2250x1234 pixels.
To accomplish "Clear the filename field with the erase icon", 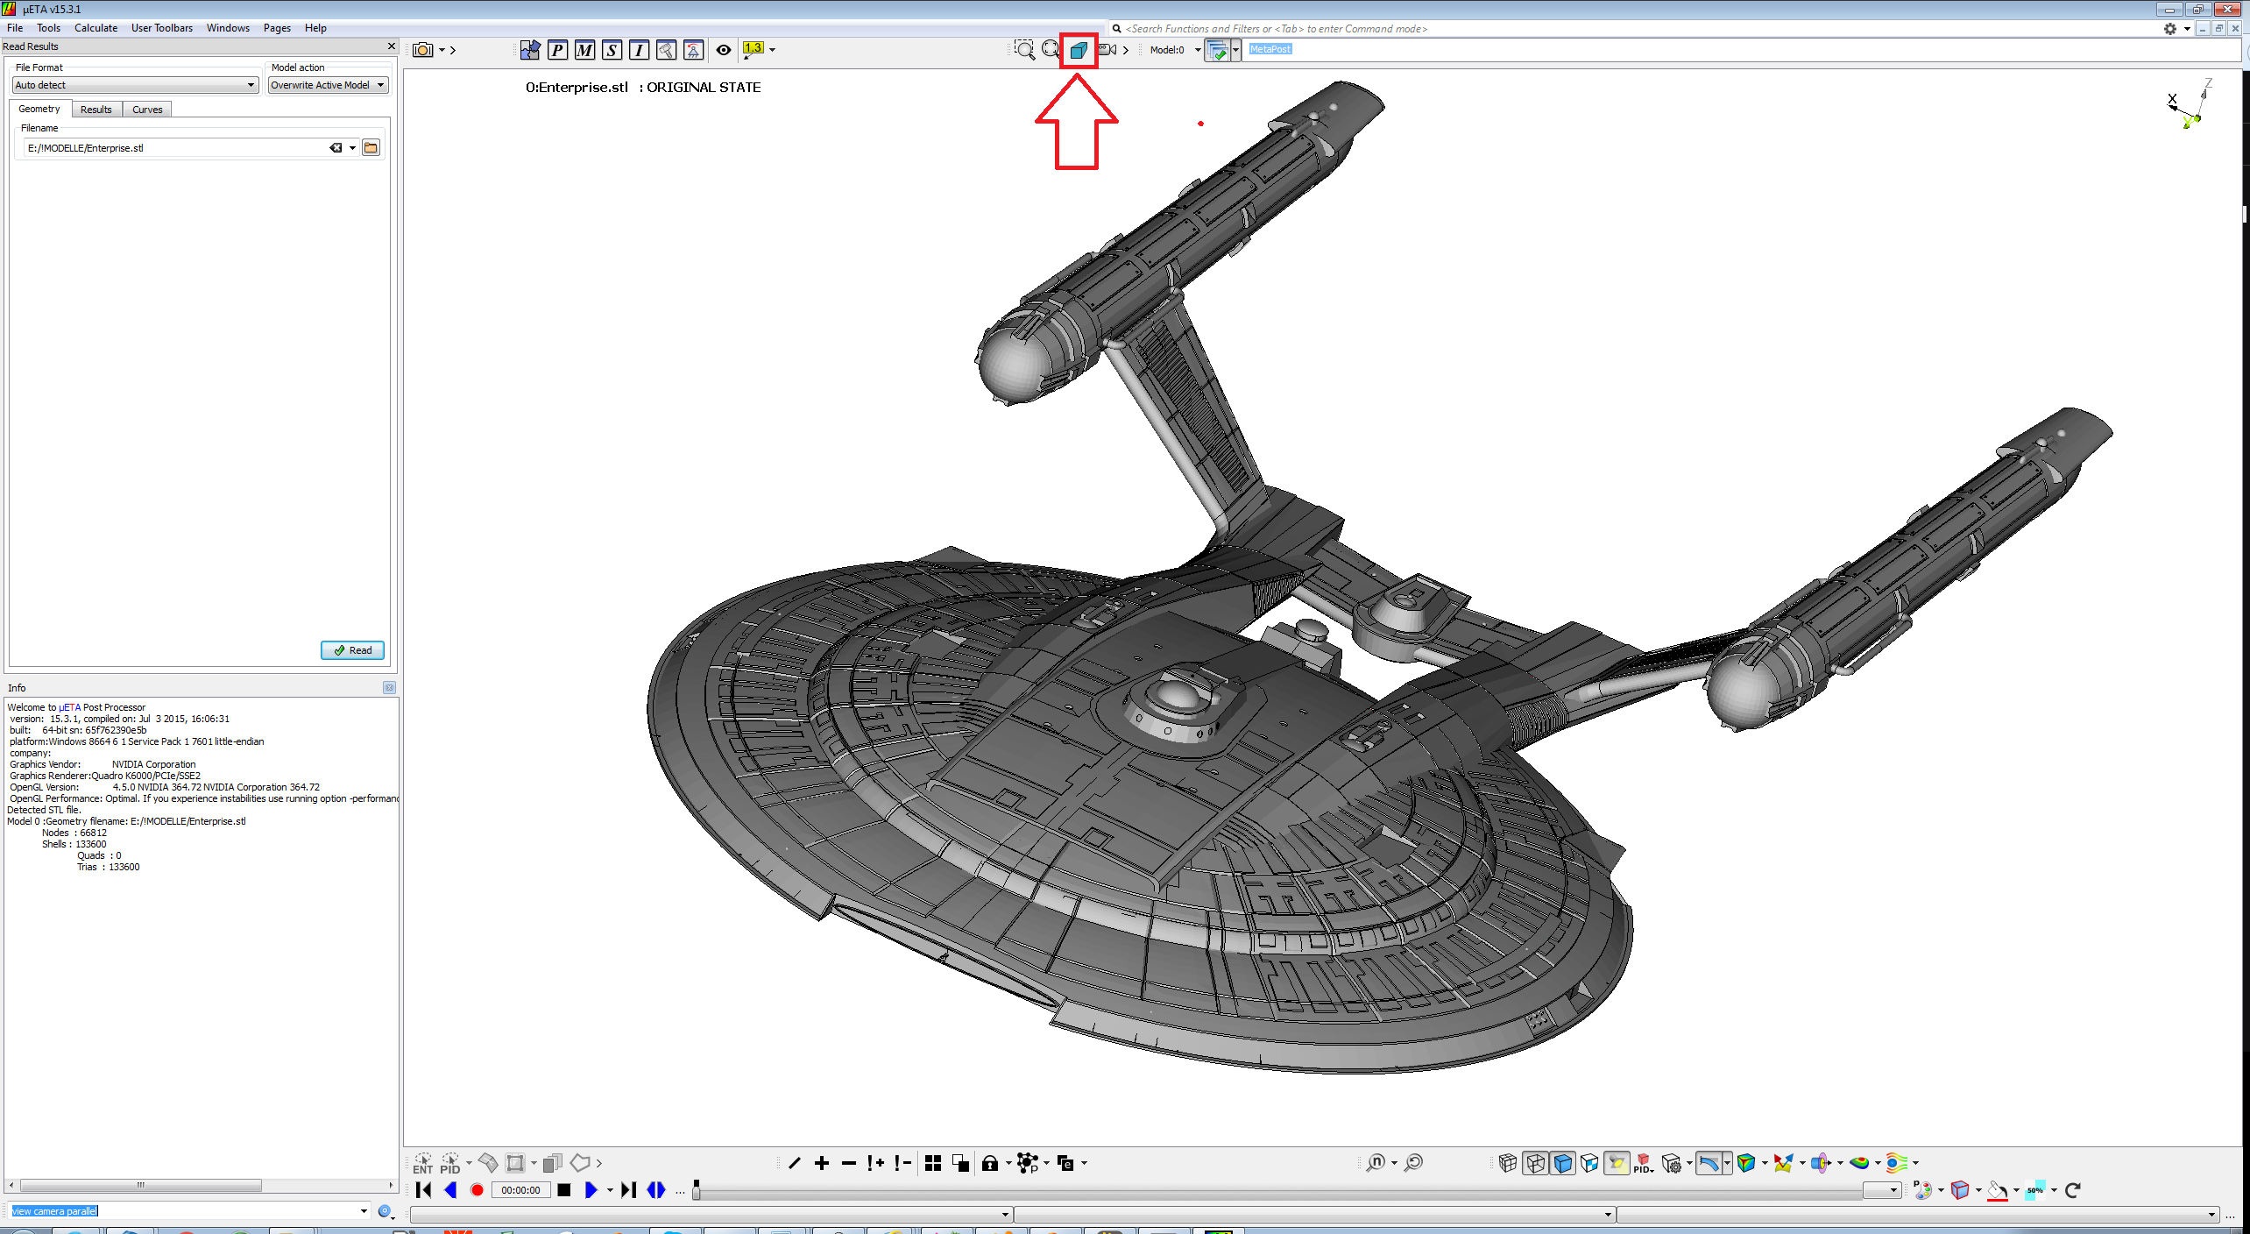I will [336, 148].
